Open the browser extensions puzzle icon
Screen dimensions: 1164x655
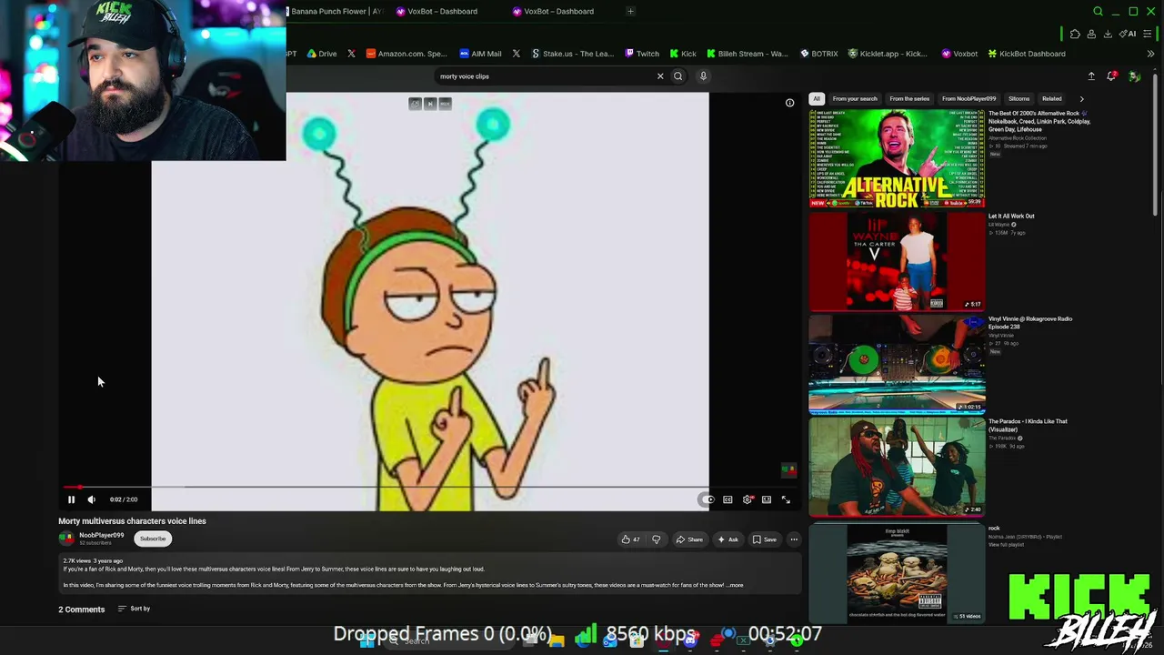[1075, 34]
